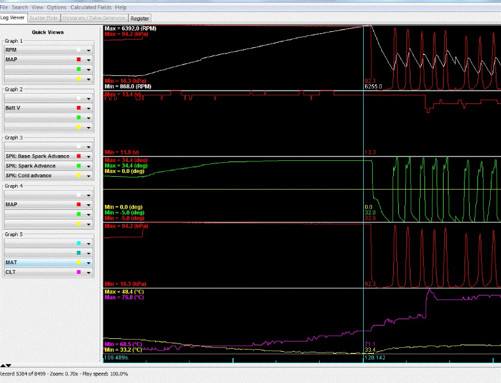Open the Batt V field dropdown arrow
This screenshot has height=383, width=501.
point(89,108)
